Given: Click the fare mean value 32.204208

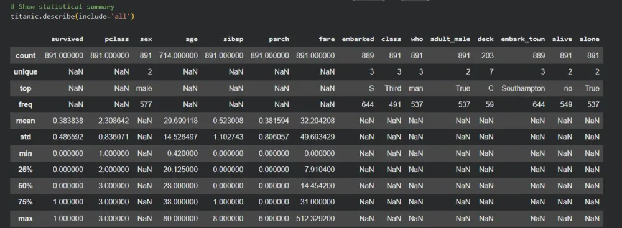Looking at the screenshot, I should [317, 121].
